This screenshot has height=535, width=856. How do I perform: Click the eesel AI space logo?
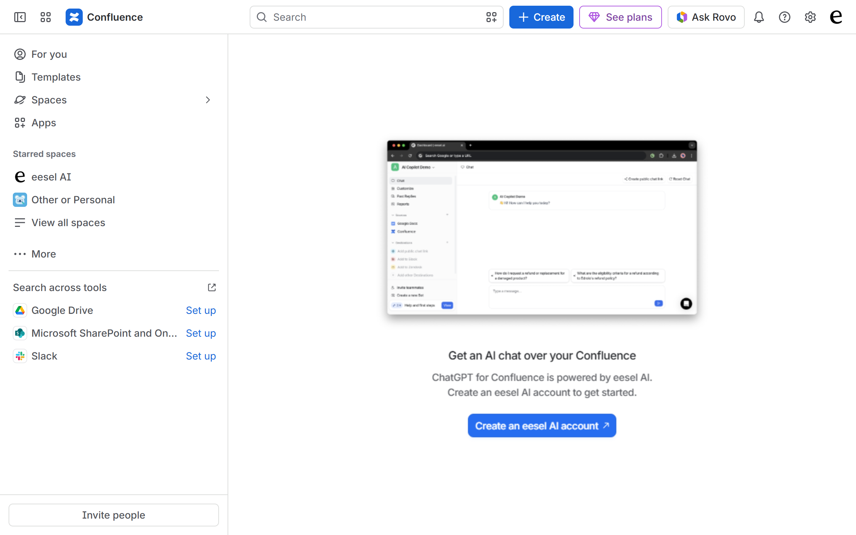(x=20, y=177)
